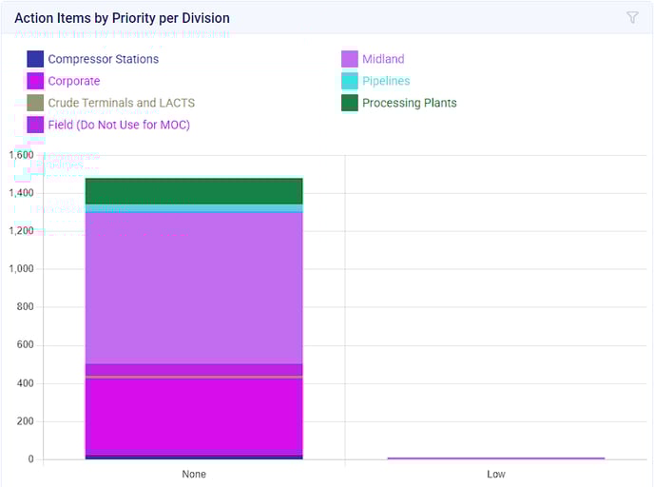The width and height of the screenshot is (654, 487).
Task: Select the green Processing Plants bar segment
Action: click(x=194, y=190)
